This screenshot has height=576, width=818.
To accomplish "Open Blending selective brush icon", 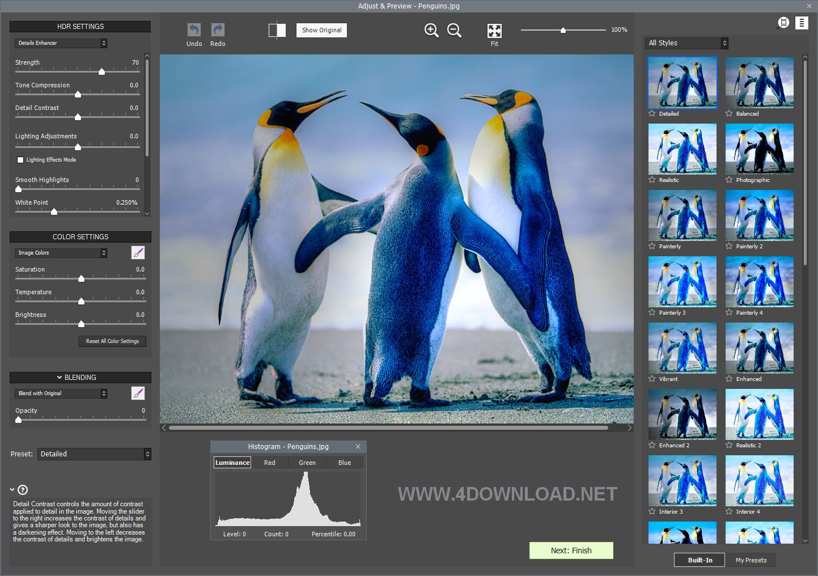I will [x=138, y=393].
